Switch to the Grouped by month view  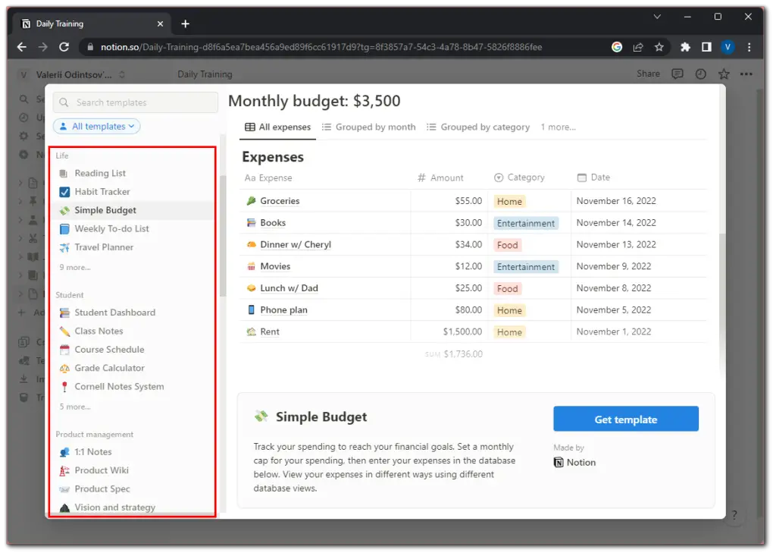coord(369,127)
